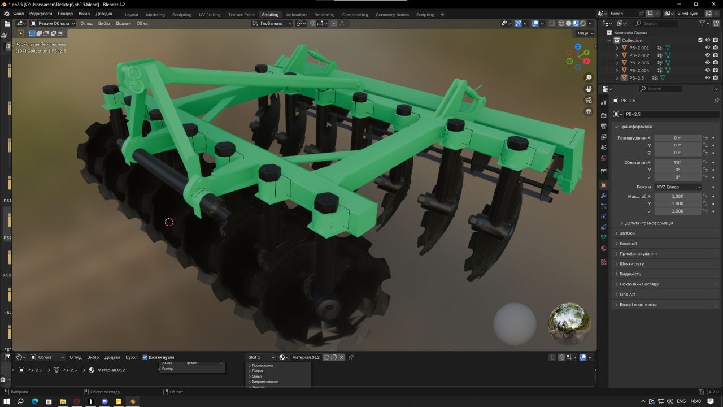Switch perspective/orthographic grid icon in viewport
This screenshot has height=407, width=723.
click(x=589, y=112)
